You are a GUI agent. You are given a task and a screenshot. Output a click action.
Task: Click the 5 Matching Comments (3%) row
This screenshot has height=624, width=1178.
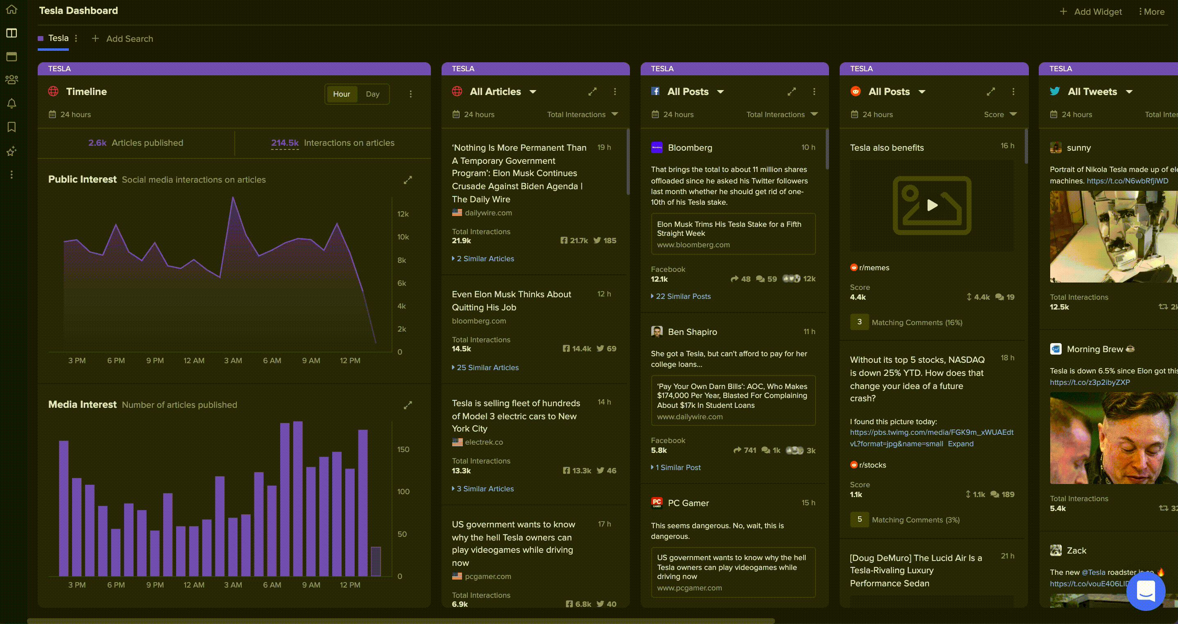(x=904, y=520)
